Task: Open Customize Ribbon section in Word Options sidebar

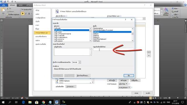Action: point(42,33)
